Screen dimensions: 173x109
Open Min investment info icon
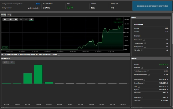coord(144,40)
